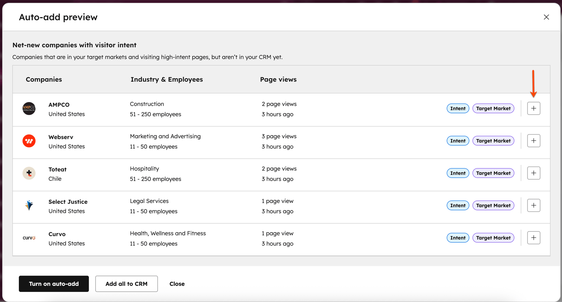This screenshot has width=562, height=302.
Task: Add Select Justice with plus icon
Action: pos(533,205)
